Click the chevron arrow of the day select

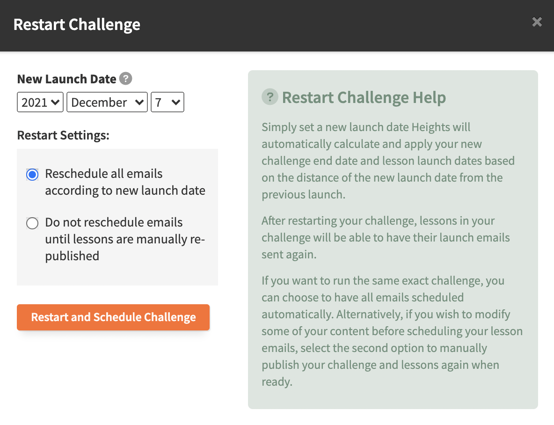coord(176,102)
